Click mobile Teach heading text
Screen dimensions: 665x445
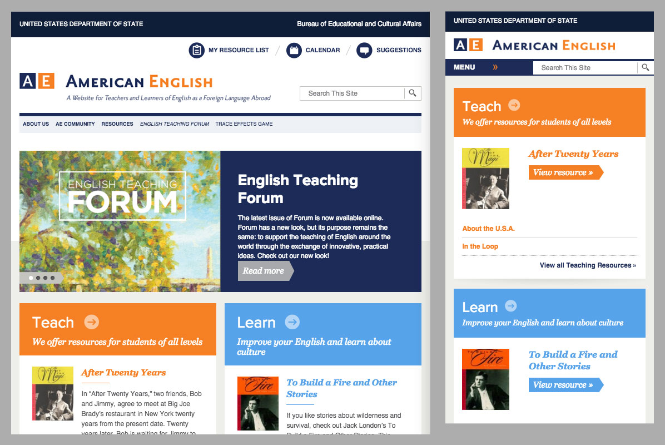(x=482, y=106)
